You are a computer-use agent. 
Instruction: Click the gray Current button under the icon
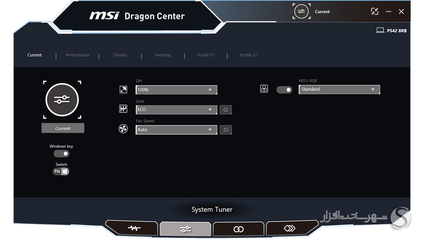(63, 128)
